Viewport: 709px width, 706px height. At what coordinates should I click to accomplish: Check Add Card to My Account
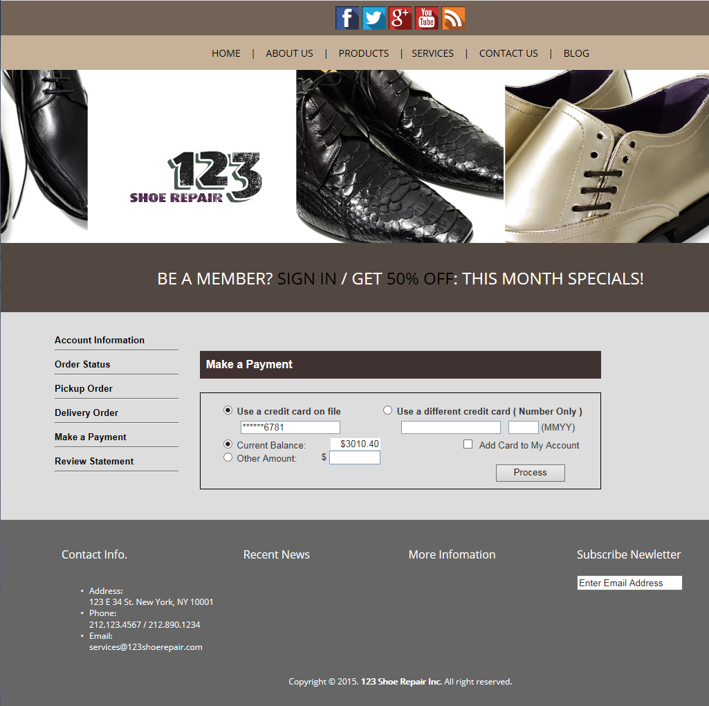click(x=468, y=444)
